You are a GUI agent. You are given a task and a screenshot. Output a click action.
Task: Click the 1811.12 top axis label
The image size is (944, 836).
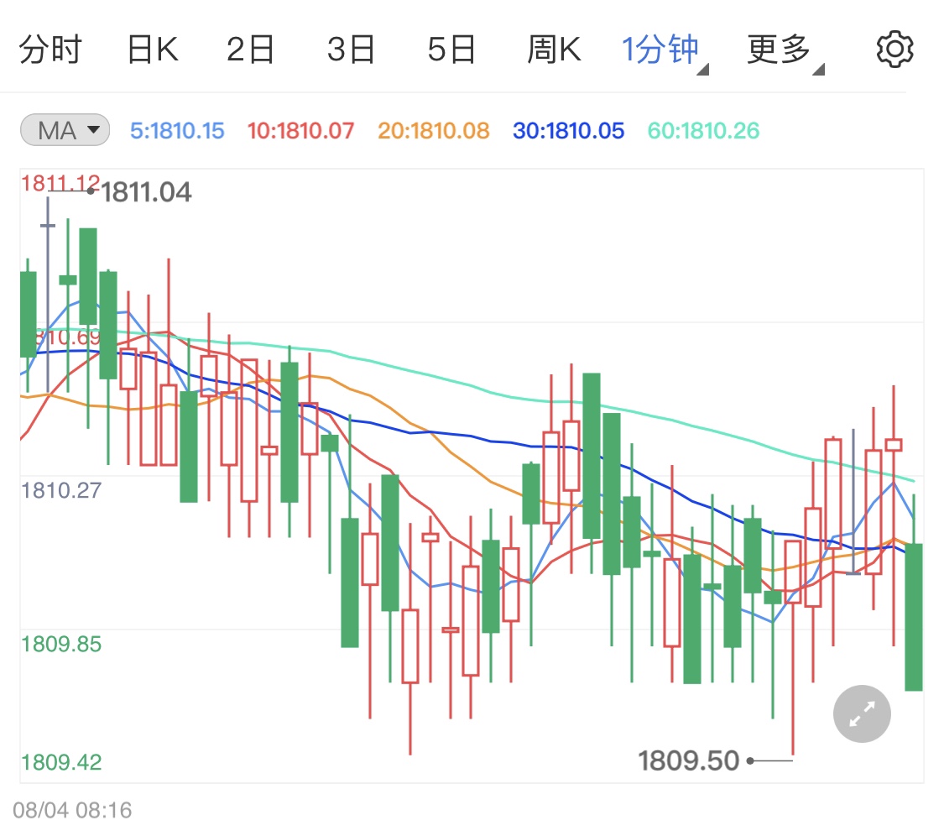click(60, 183)
